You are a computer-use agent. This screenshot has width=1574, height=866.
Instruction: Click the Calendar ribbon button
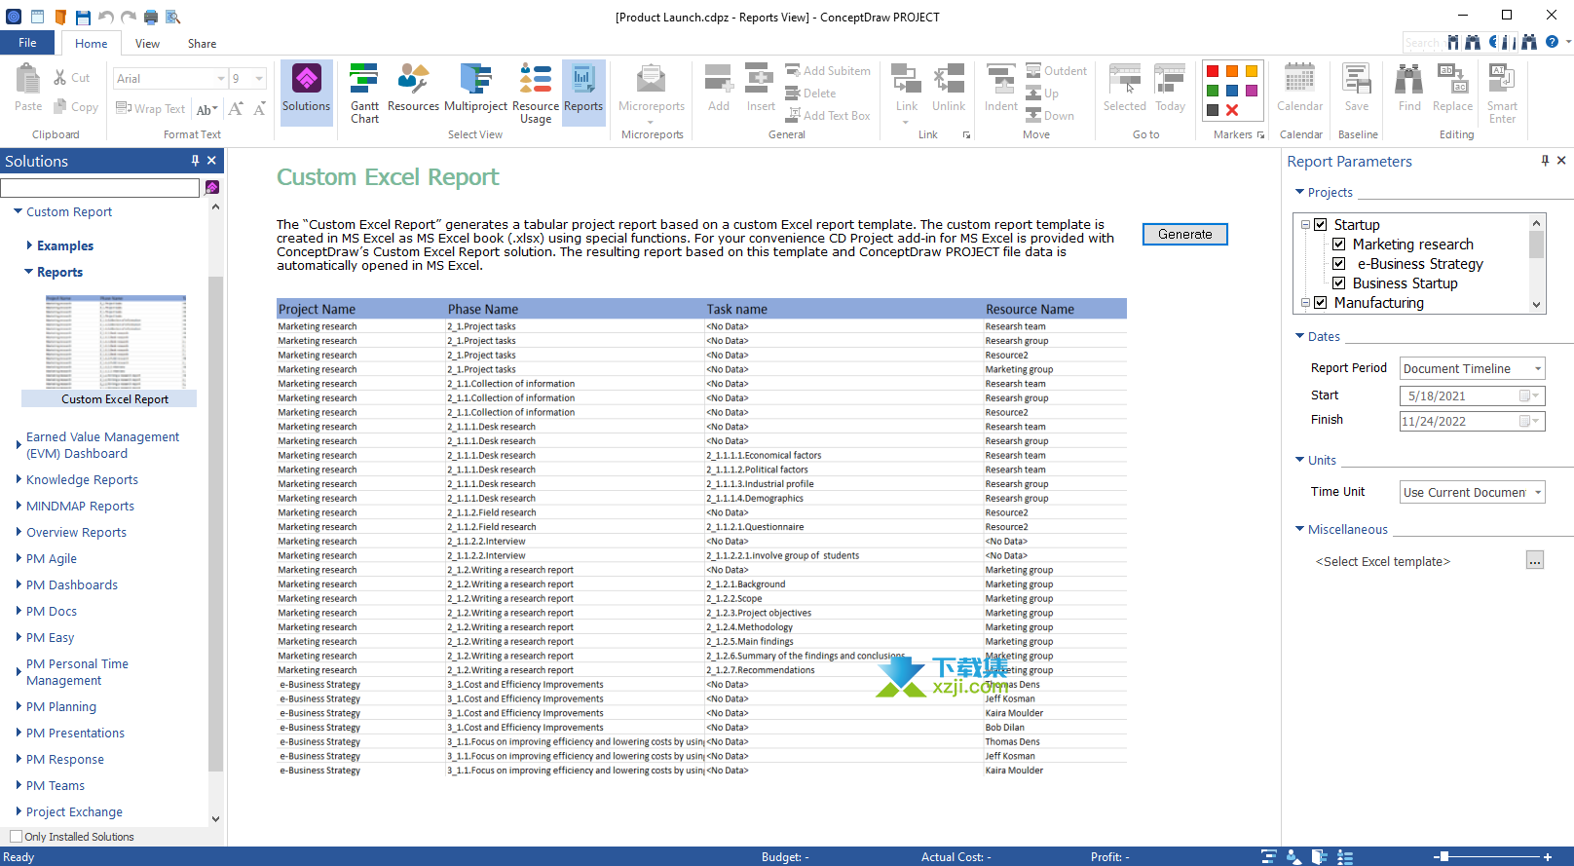point(1300,88)
